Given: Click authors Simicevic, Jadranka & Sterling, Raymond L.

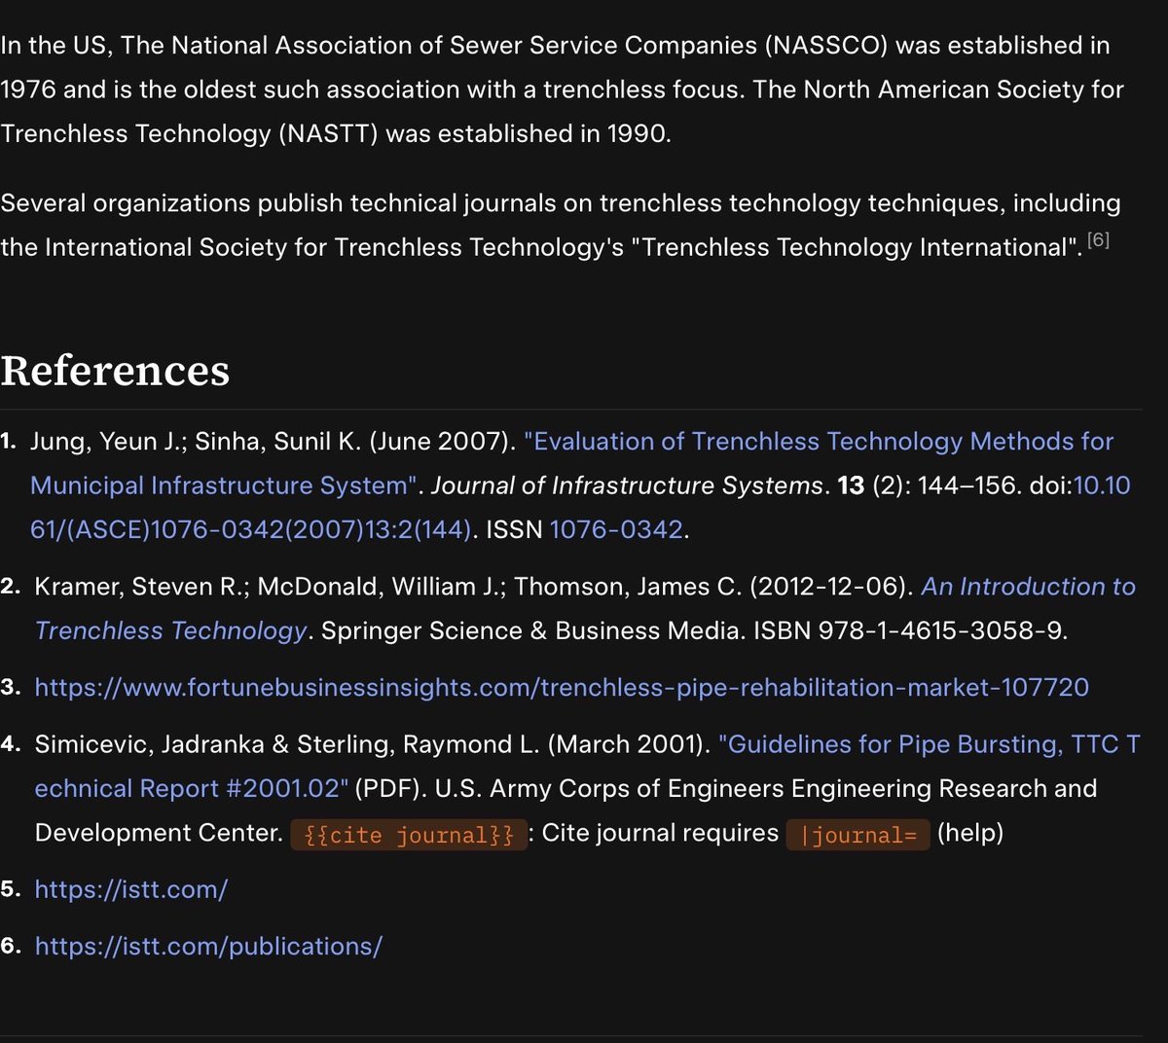Looking at the screenshot, I should (287, 745).
